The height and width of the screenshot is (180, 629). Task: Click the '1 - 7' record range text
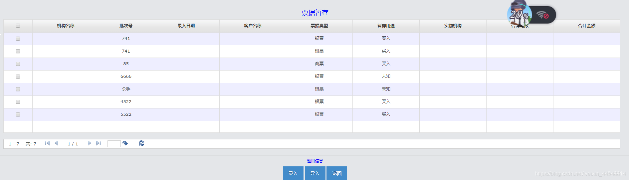pos(14,144)
